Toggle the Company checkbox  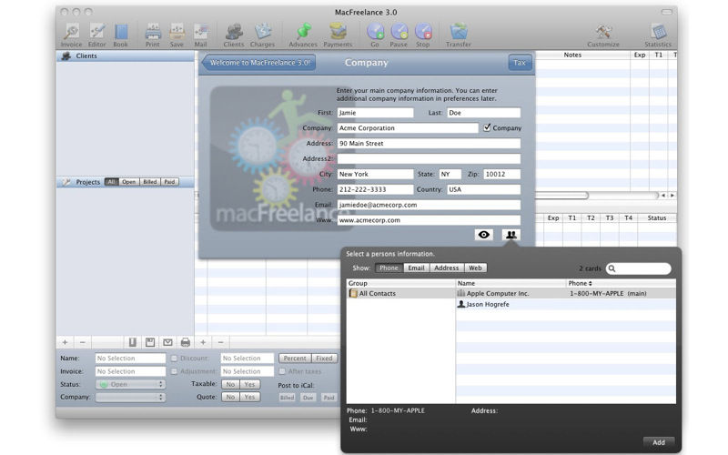(487, 127)
